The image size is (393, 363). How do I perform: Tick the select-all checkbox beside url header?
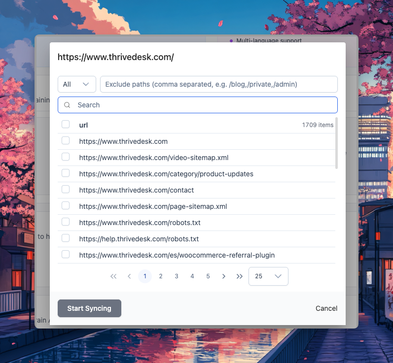click(66, 125)
